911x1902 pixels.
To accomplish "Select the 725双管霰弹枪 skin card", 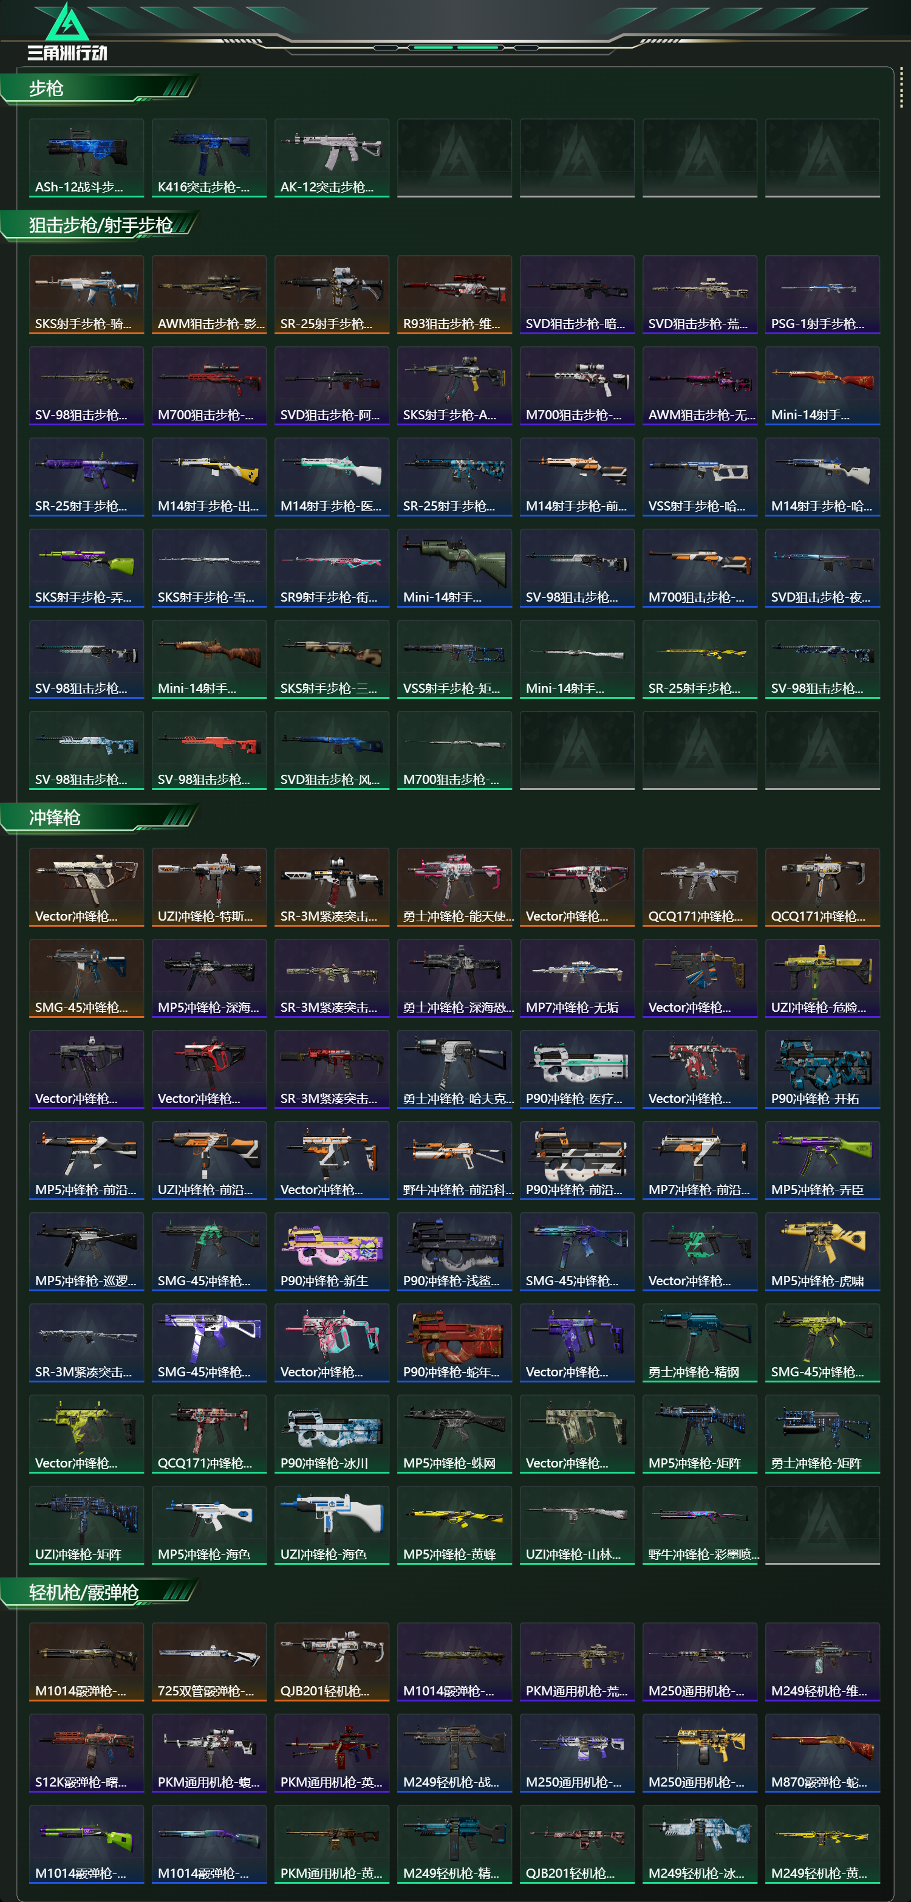I will 209,1661.
